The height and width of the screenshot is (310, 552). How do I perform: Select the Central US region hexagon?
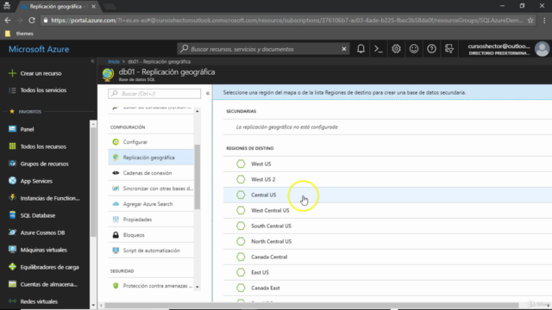(x=241, y=195)
